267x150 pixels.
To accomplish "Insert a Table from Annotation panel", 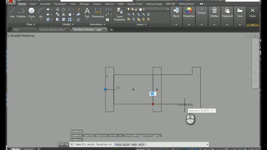I will (107, 20).
